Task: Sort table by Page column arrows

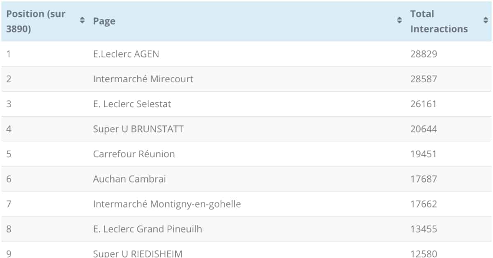Action: pyautogui.click(x=399, y=21)
